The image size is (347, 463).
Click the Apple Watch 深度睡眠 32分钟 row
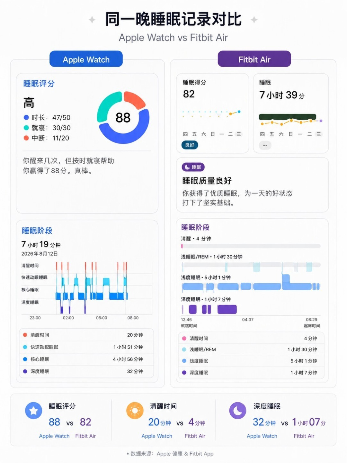(x=86, y=372)
